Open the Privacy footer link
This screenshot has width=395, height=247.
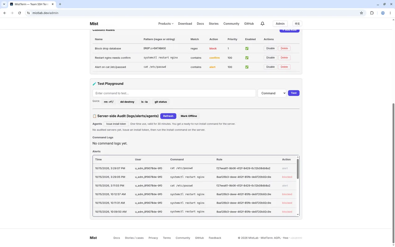(x=153, y=238)
